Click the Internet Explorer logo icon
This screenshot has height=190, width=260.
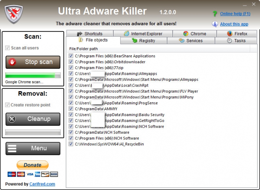(127, 34)
